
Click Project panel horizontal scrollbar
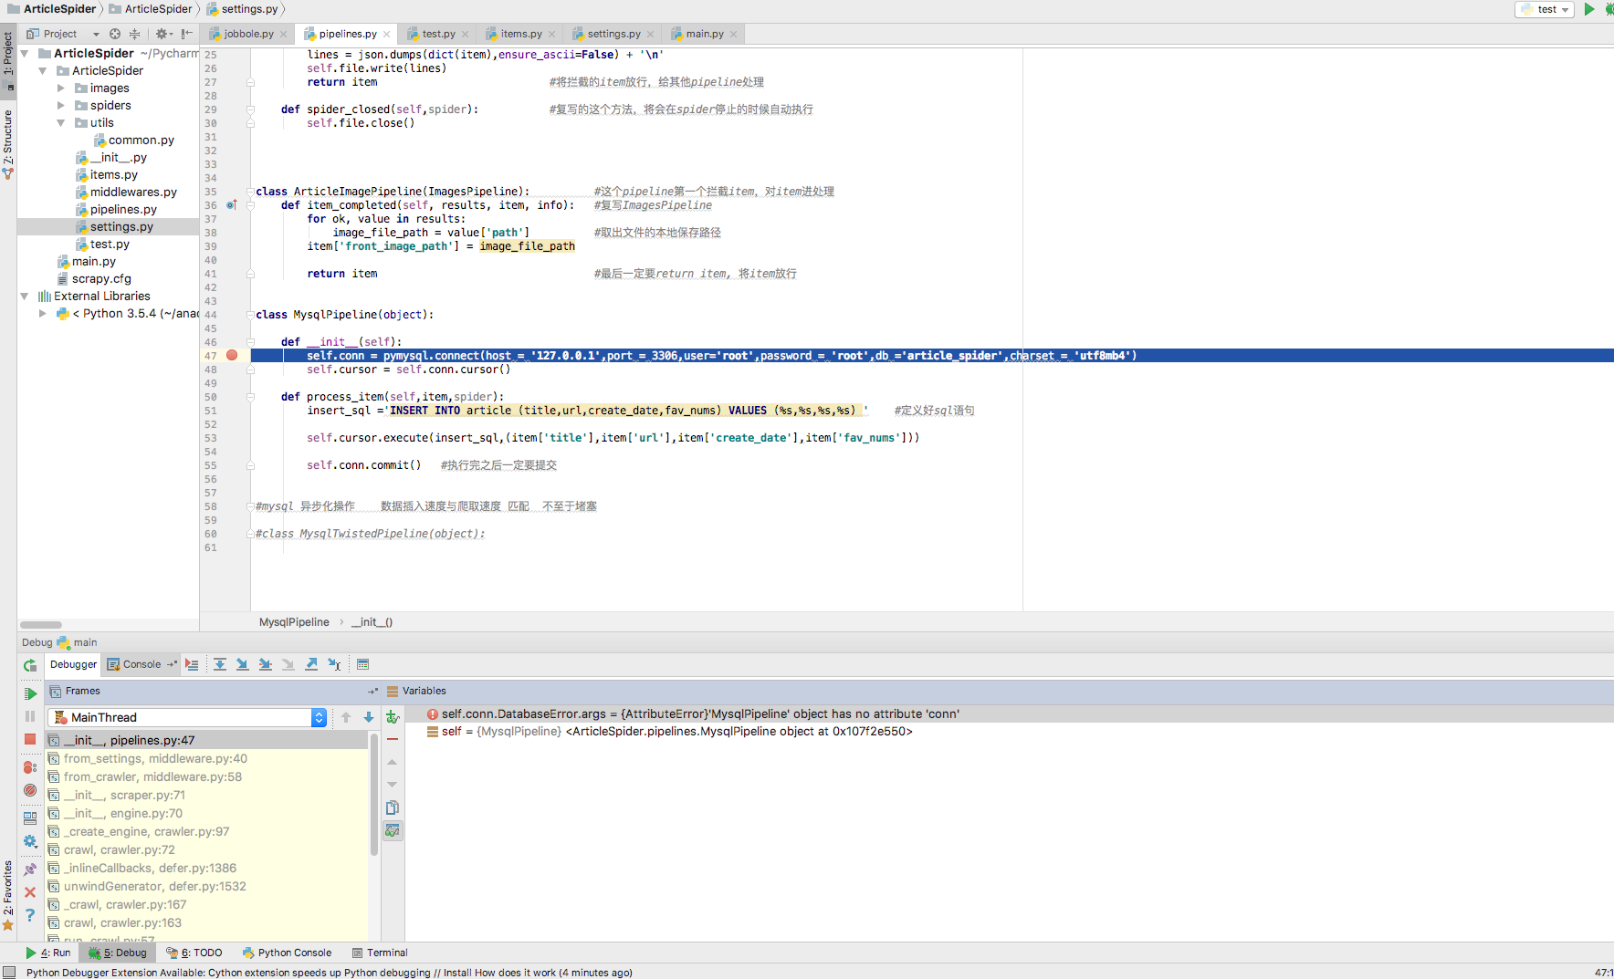click(40, 625)
